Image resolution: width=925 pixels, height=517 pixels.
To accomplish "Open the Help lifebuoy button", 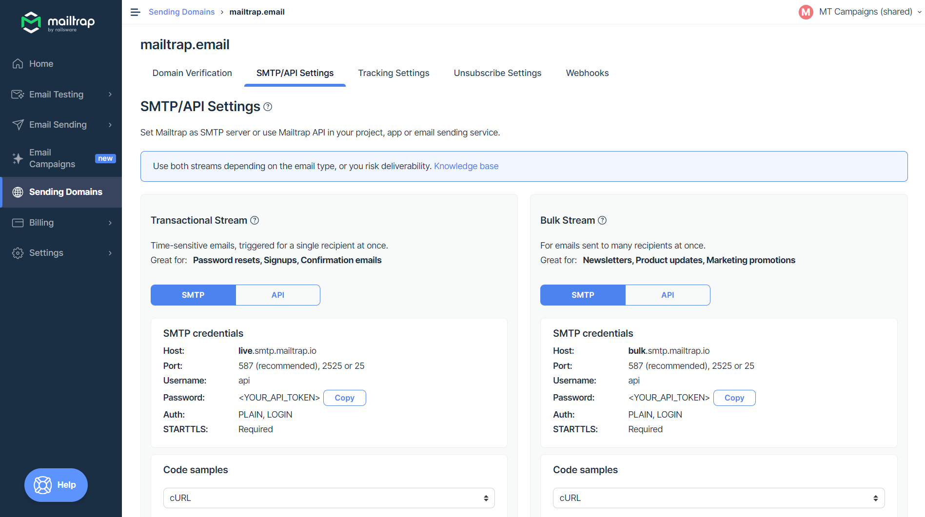I will pos(56,485).
